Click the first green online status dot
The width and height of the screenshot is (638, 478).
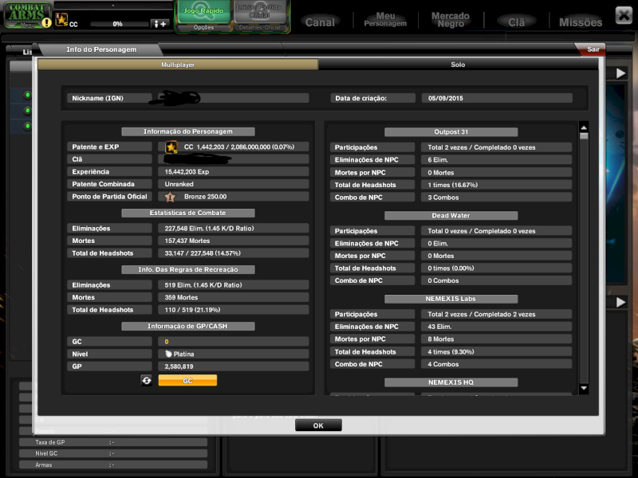pyautogui.click(x=27, y=95)
